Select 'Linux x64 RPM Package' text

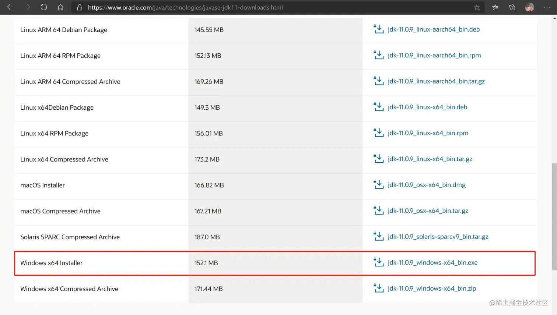pos(54,134)
